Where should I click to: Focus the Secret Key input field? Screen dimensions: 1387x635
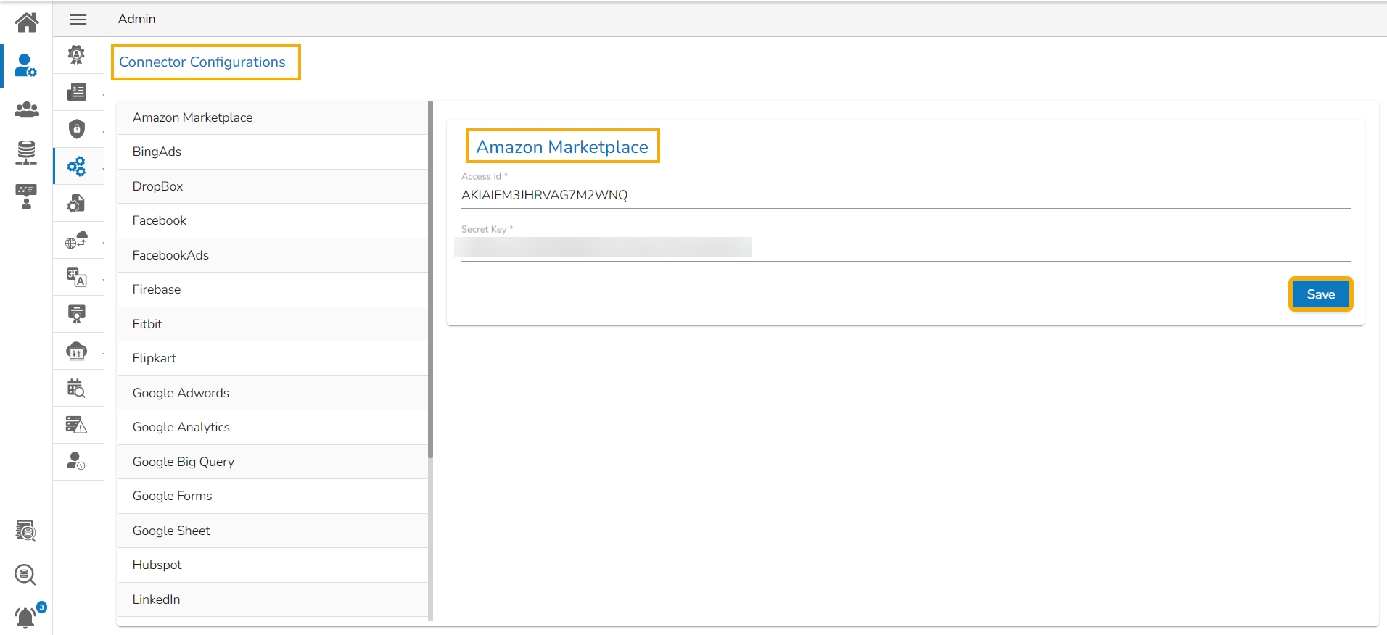(x=905, y=248)
